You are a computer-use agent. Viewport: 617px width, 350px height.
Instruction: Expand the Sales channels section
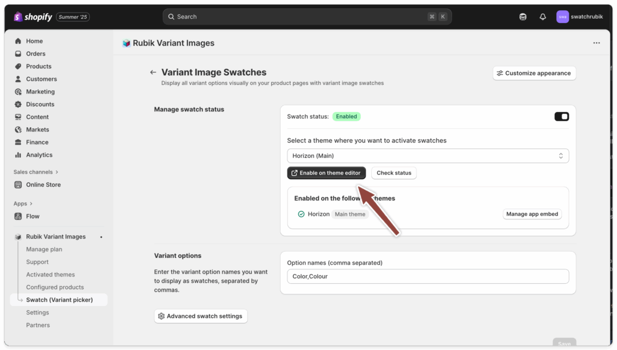tap(36, 172)
